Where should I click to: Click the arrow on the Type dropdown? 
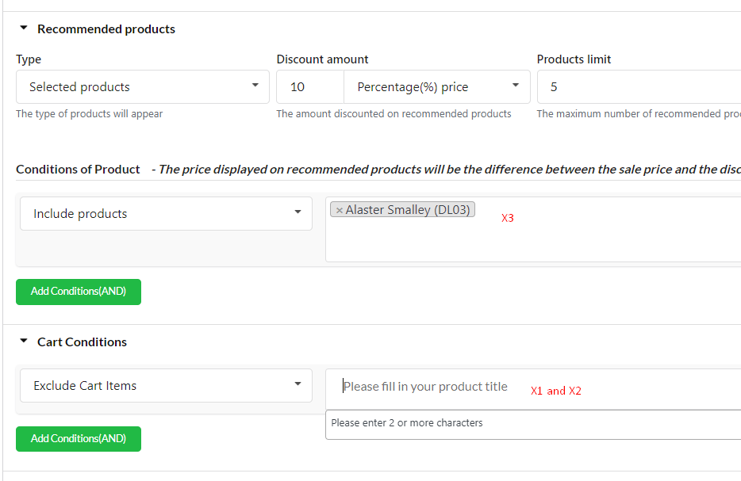click(x=255, y=86)
